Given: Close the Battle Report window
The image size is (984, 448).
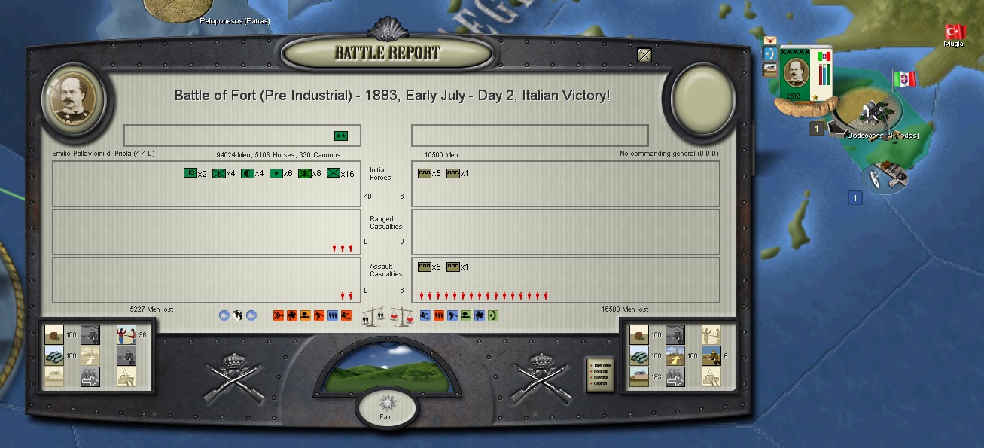Looking at the screenshot, I should click(644, 55).
